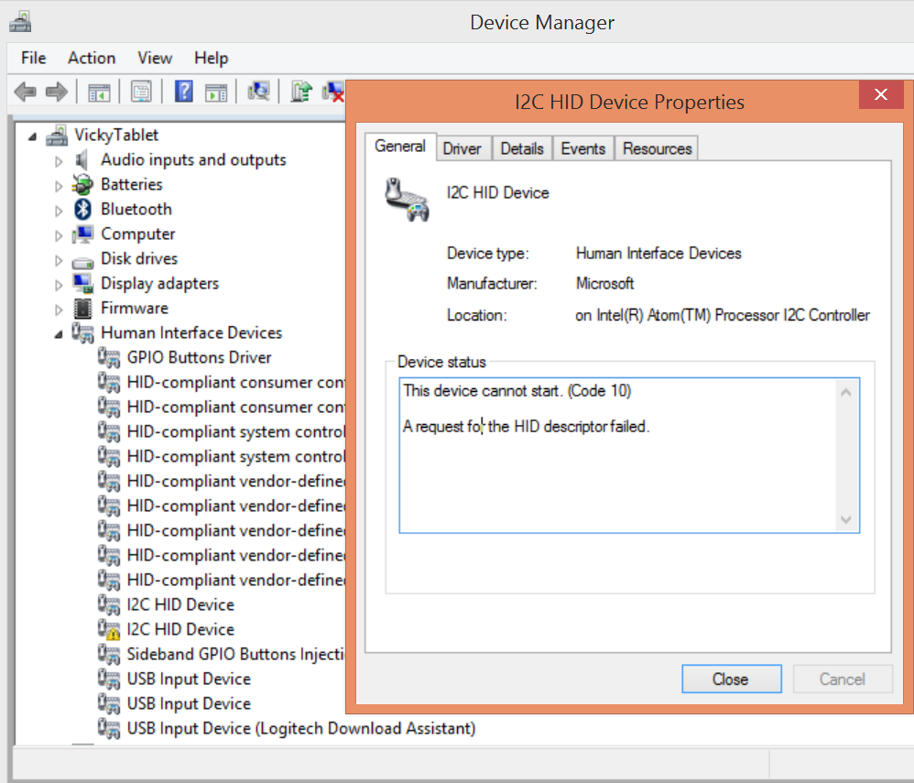Click the blue Help question mark icon
The height and width of the screenshot is (783, 914).
pyautogui.click(x=184, y=92)
